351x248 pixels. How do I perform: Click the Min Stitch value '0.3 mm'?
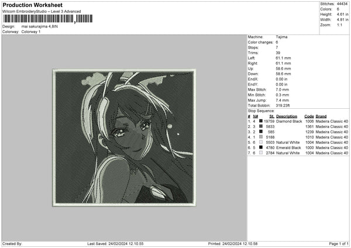[282, 95]
